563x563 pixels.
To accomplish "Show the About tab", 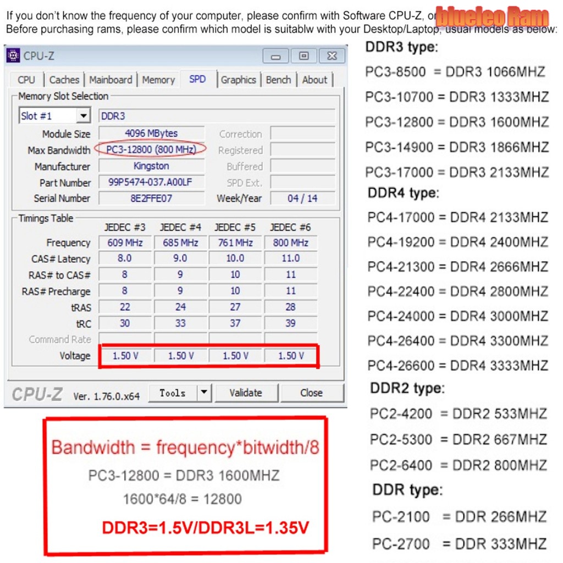I will coord(314,80).
